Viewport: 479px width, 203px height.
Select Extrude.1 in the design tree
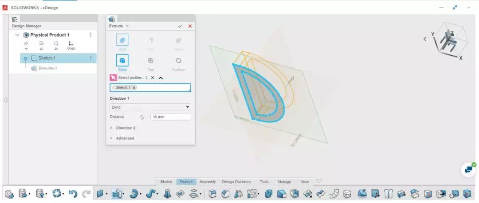pyautogui.click(x=44, y=68)
